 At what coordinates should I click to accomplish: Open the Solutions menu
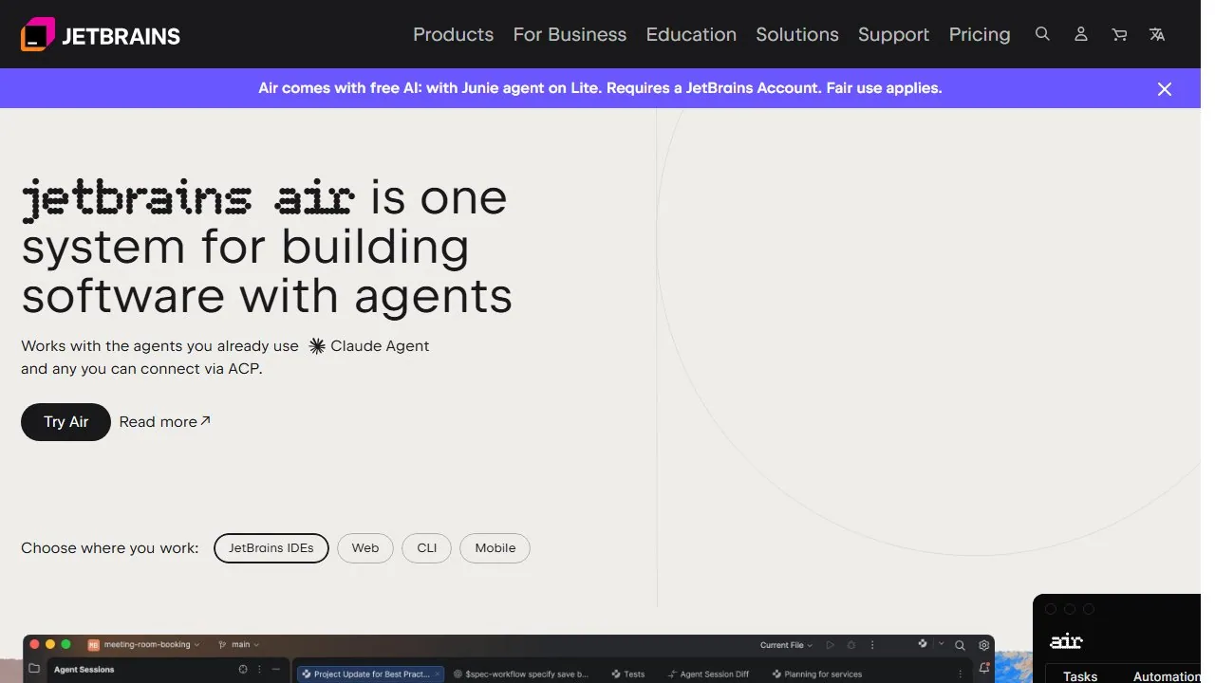(797, 34)
